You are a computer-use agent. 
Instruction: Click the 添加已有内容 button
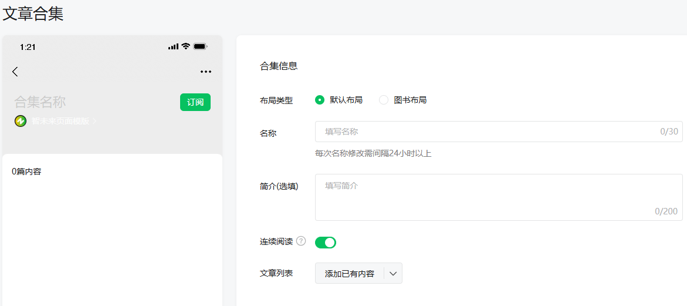point(350,274)
